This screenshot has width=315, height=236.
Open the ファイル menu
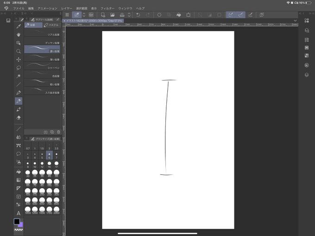click(x=19, y=8)
